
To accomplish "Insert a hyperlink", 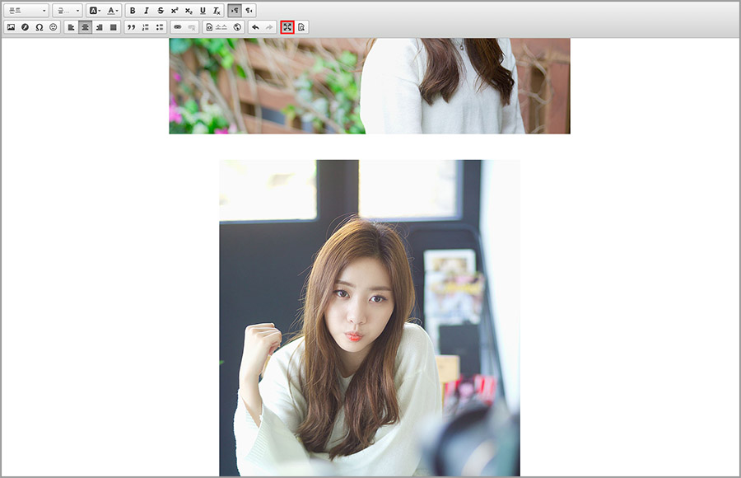I will [x=178, y=27].
